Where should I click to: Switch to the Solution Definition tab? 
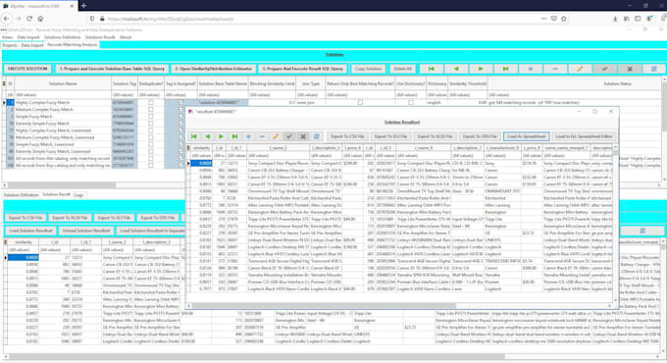tap(21, 195)
